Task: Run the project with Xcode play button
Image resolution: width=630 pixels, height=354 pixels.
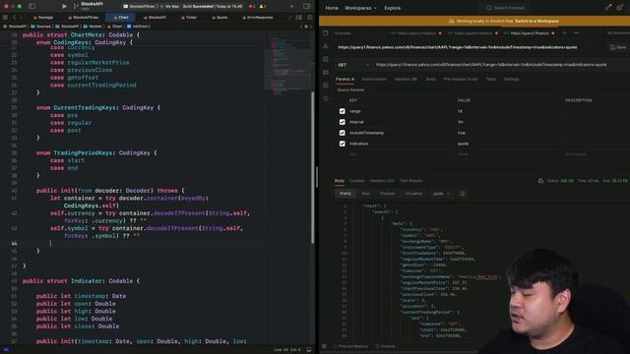Action: tap(64, 6)
